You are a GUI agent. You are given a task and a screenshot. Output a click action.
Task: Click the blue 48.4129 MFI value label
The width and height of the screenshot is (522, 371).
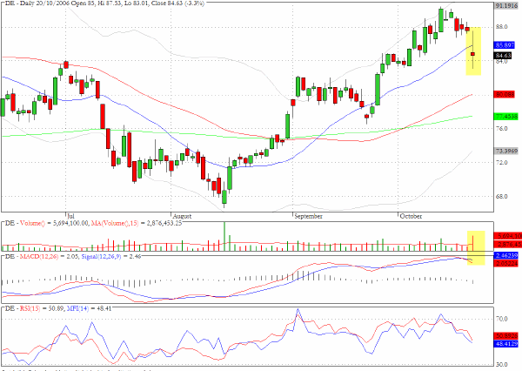pos(506,343)
